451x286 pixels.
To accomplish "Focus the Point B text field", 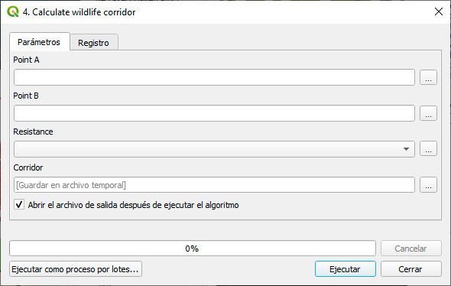I will coord(214,113).
